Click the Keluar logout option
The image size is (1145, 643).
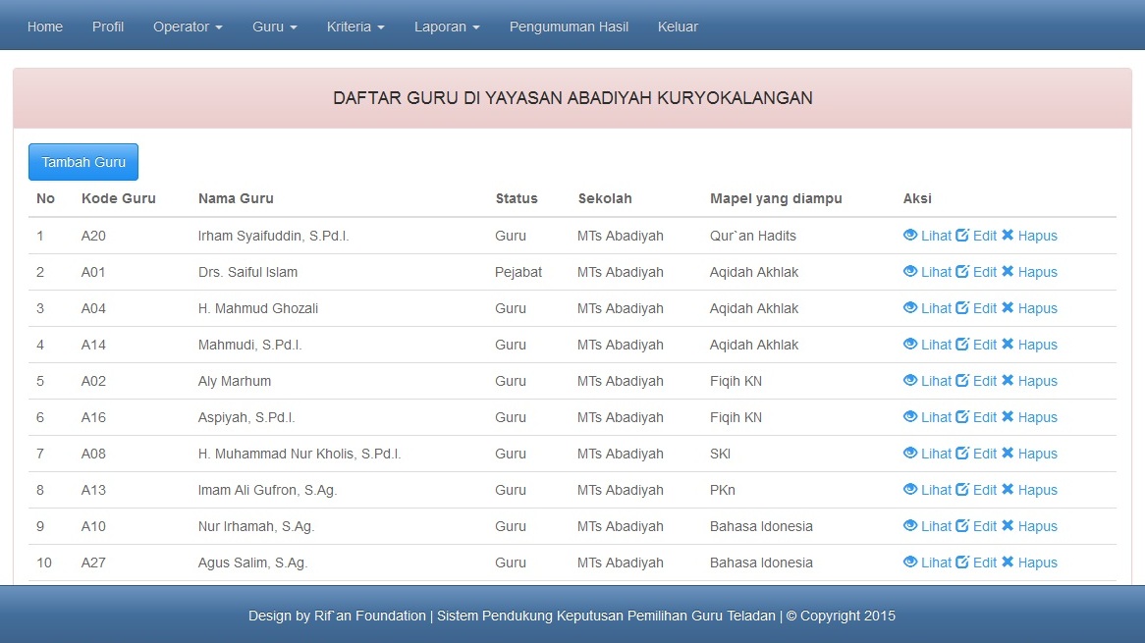[x=678, y=27]
